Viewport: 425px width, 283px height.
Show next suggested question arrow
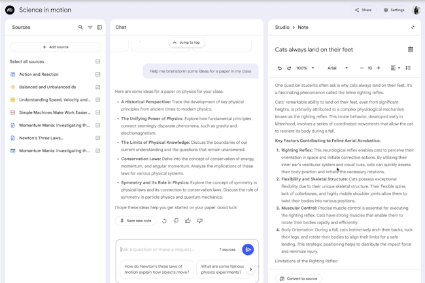[x=250, y=269]
